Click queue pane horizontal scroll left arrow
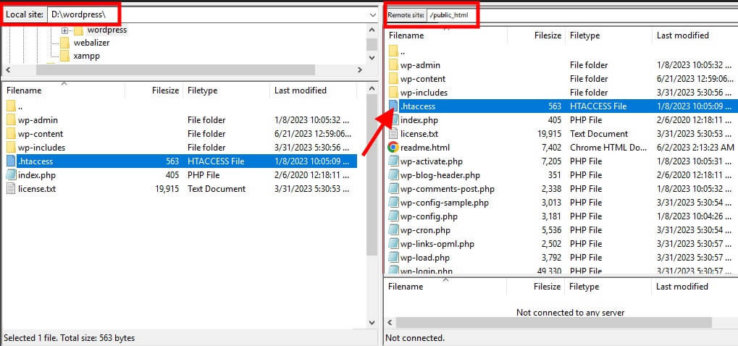Image resolution: width=738 pixels, height=346 pixels. pyautogui.click(x=390, y=323)
